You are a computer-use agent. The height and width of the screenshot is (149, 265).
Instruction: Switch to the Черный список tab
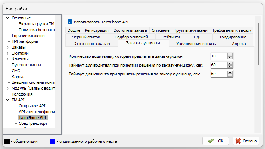tap(86, 37)
